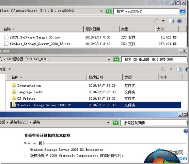
Task: Click search box in wss2008r2 window
Action: coord(146,11)
